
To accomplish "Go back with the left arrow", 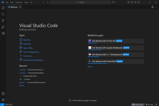I will (44, 2).
